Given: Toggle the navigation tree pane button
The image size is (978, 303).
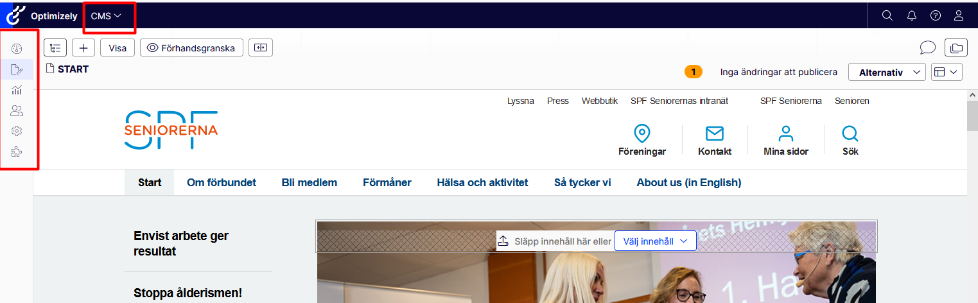Looking at the screenshot, I should click(x=55, y=48).
